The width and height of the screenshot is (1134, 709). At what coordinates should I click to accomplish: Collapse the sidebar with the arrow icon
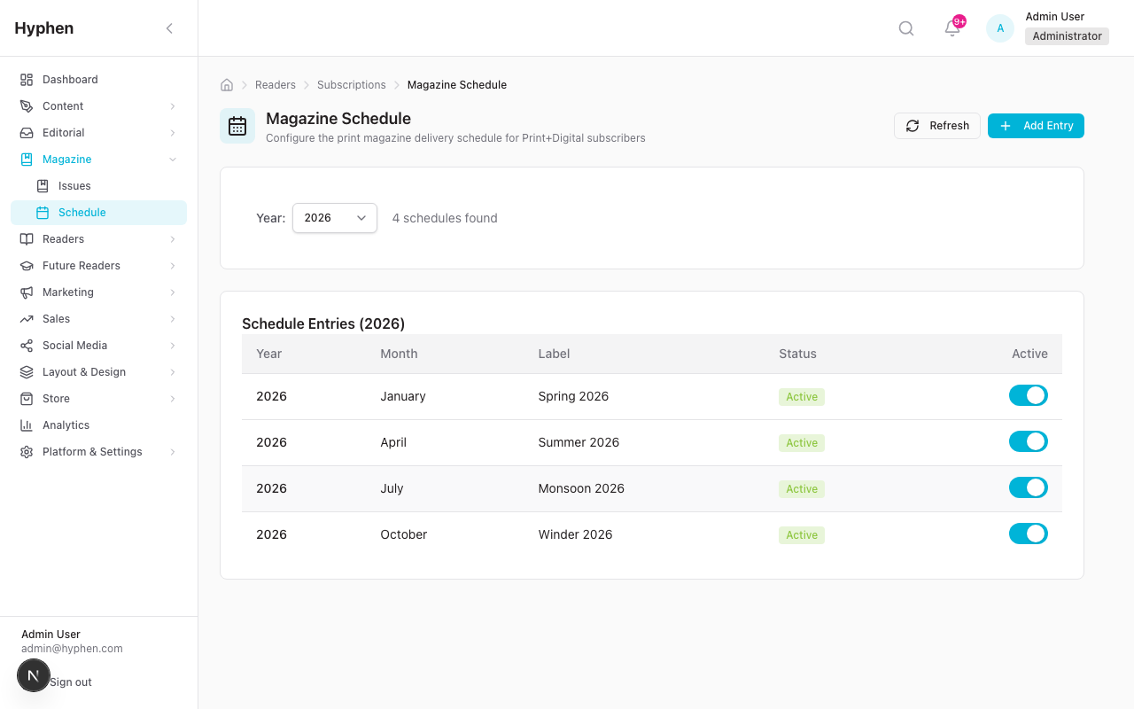[x=169, y=28]
